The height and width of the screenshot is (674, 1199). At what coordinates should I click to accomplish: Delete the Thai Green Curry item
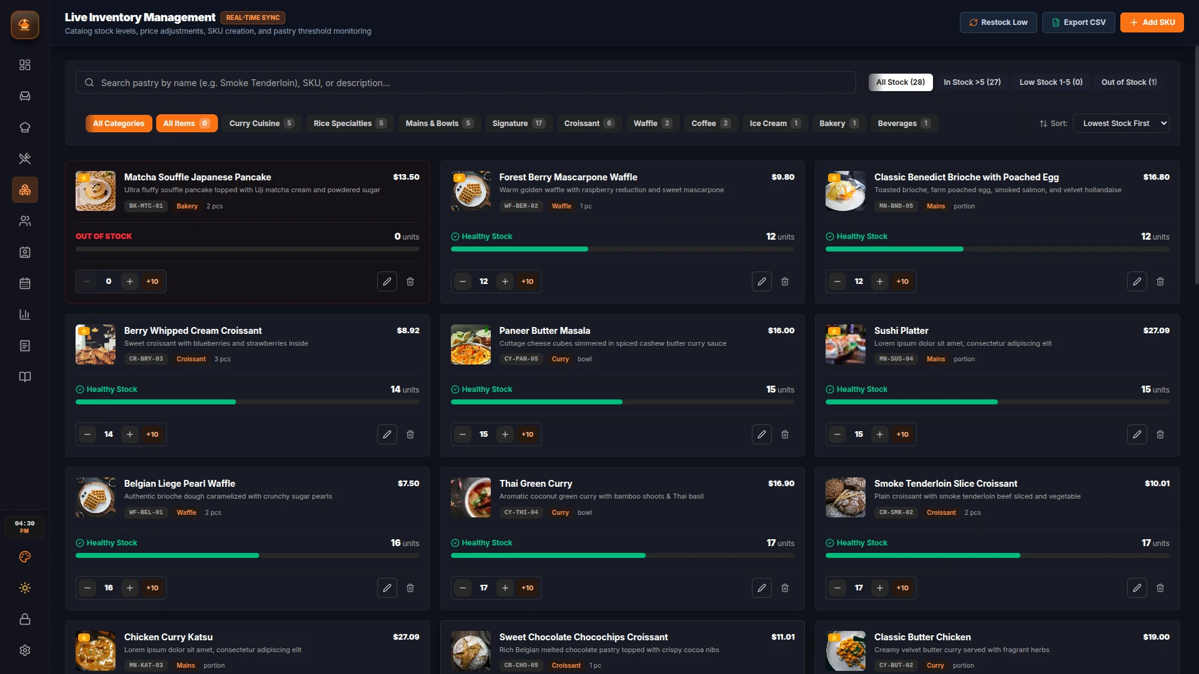click(785, 588)
